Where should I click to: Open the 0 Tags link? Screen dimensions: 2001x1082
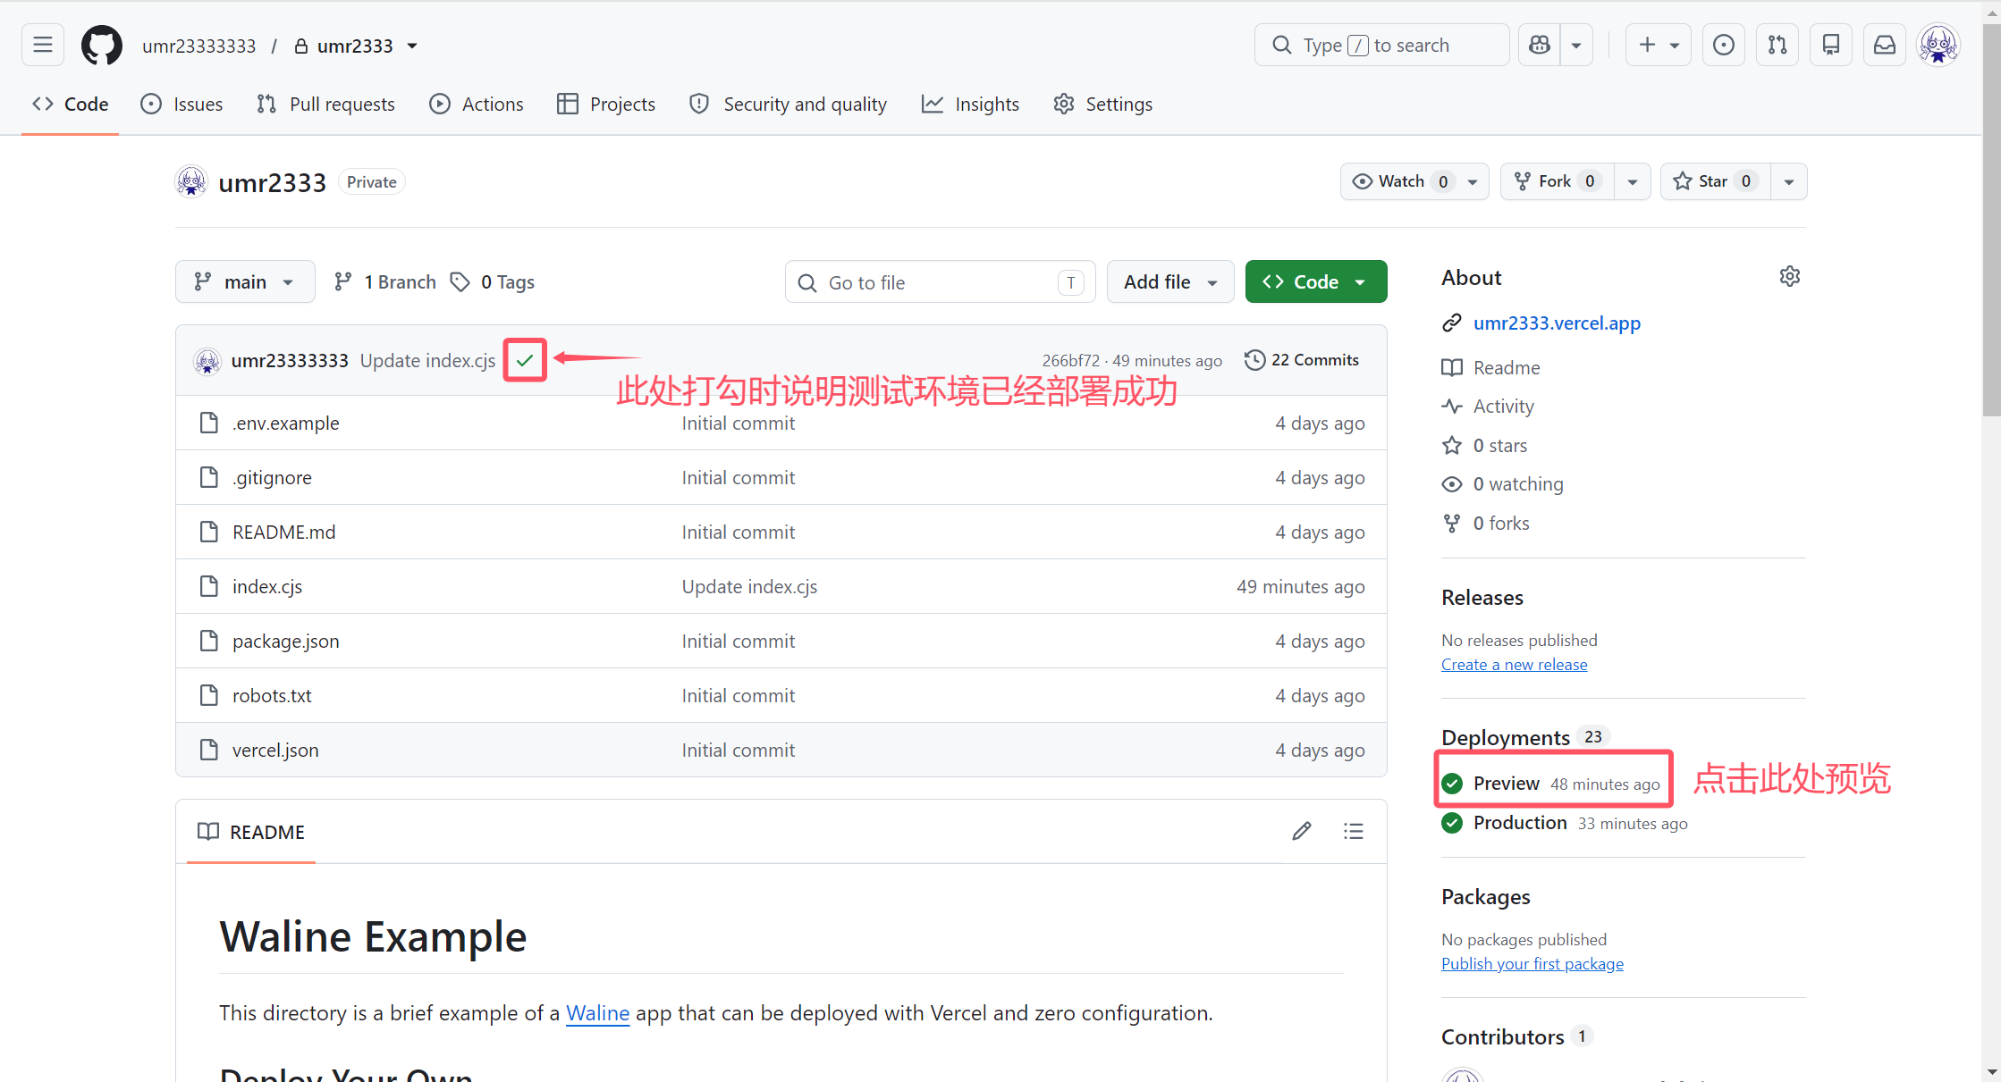493,282
